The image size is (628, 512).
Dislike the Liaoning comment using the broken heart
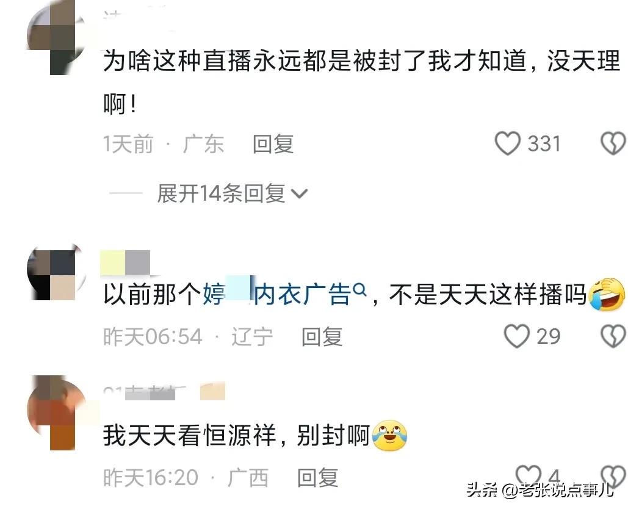pos(613,336)
